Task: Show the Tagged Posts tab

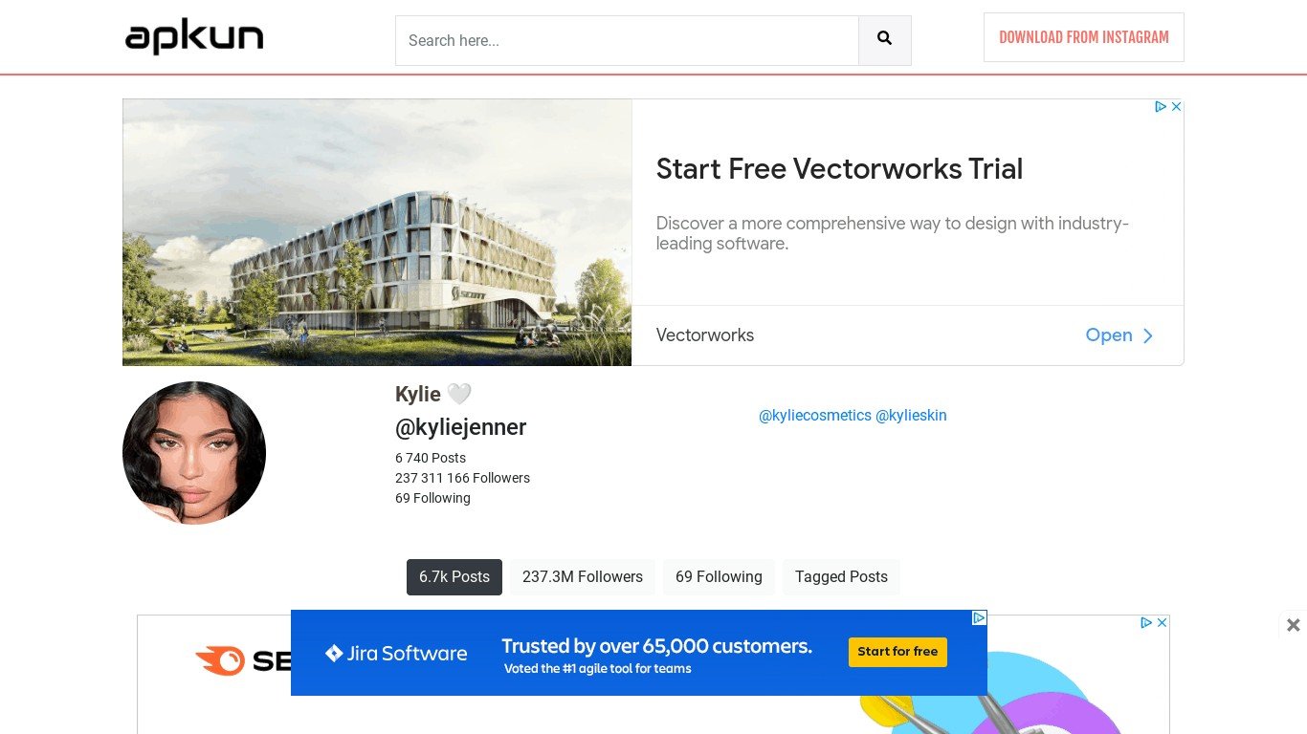Action: (x=841, y=577)
